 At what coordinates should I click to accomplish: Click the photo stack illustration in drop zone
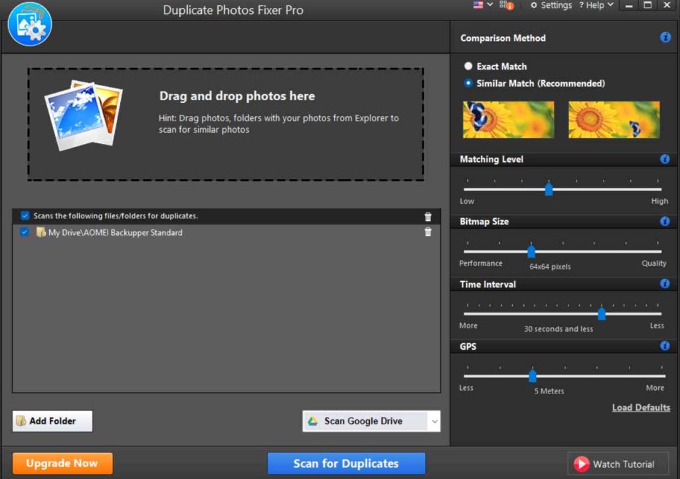coord(83,115)
